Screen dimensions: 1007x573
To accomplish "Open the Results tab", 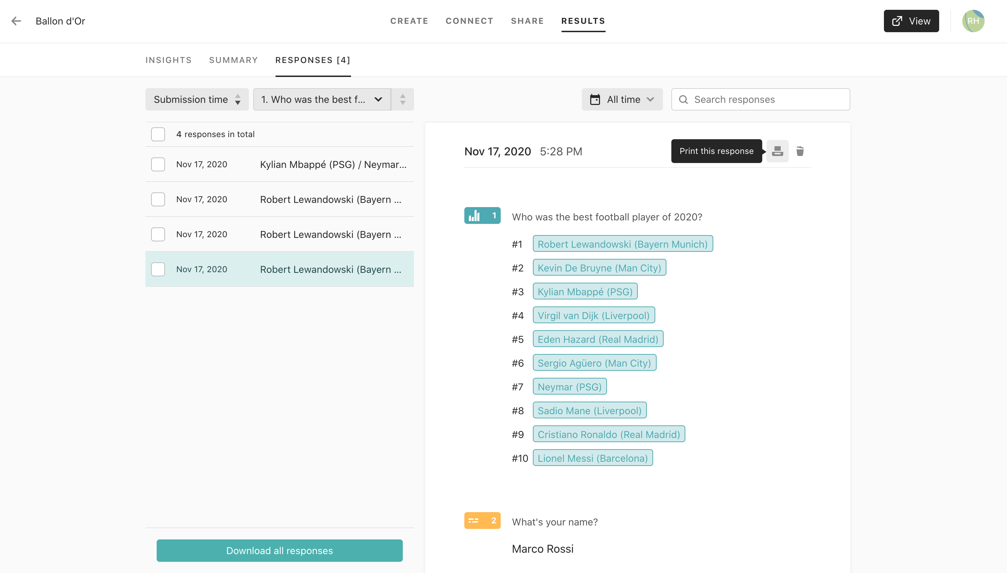I will [x=583, y=21].
